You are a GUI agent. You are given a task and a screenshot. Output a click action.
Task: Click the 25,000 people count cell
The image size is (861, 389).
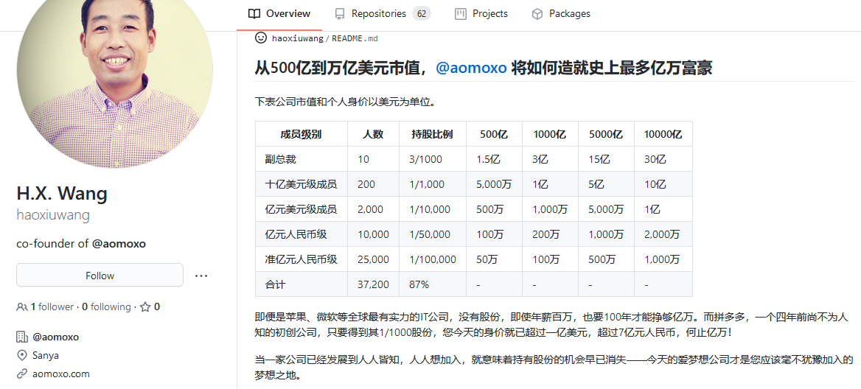tap(374, 259)
